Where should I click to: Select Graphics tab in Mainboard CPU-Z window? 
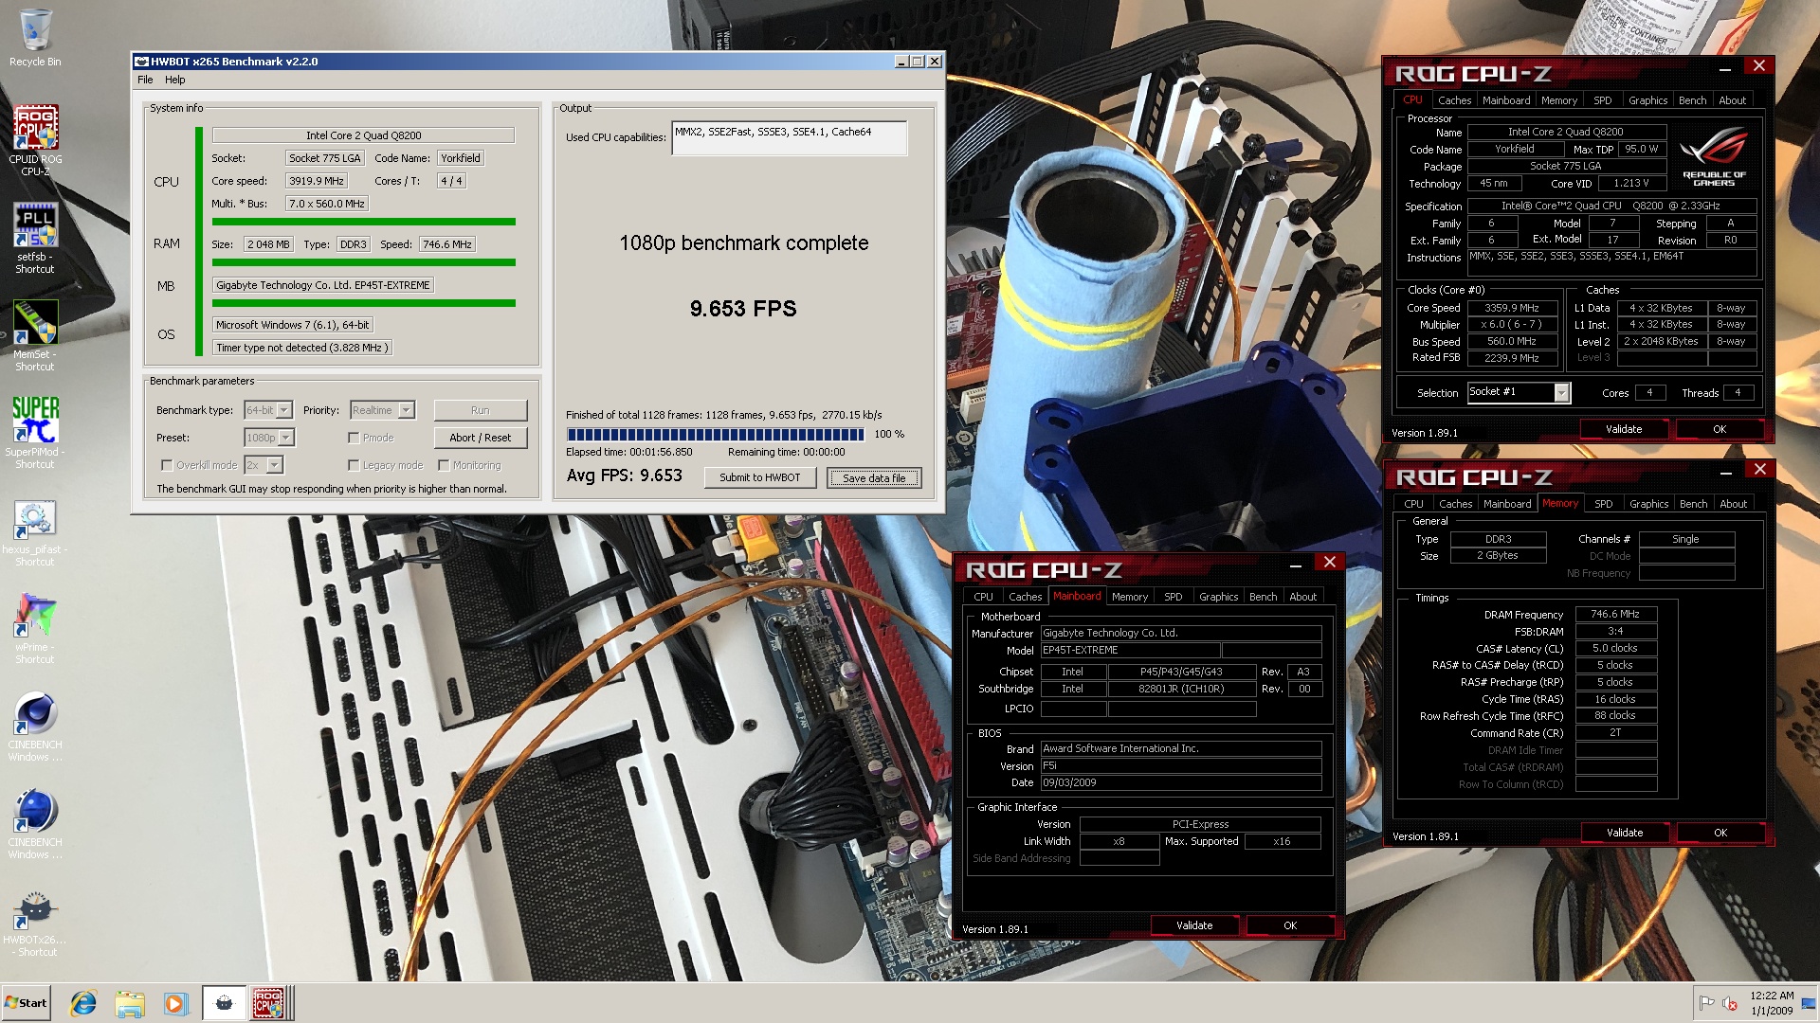[1218, 597]
